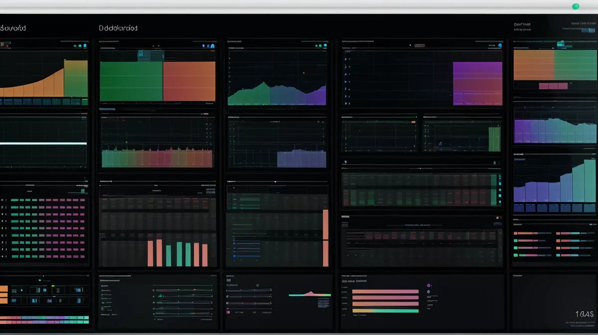Open the Dddcdaried dashboard title
The width and height of the screenshot is (598, 335).
[x=118, y=28]
